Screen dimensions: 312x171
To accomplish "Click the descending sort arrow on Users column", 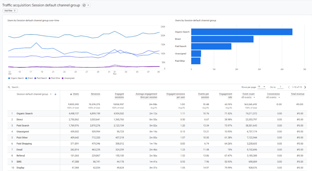I will point(71,94).
